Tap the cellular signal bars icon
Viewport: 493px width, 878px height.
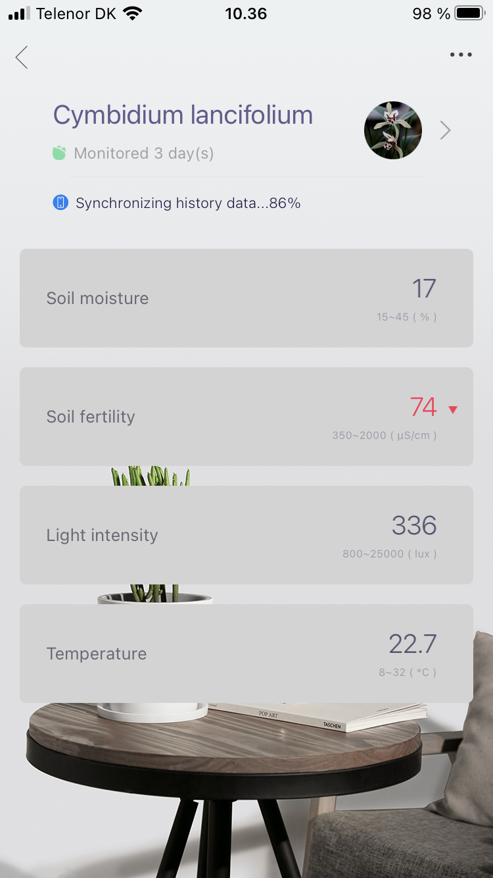pyautogui.click(x=19, y=14)
